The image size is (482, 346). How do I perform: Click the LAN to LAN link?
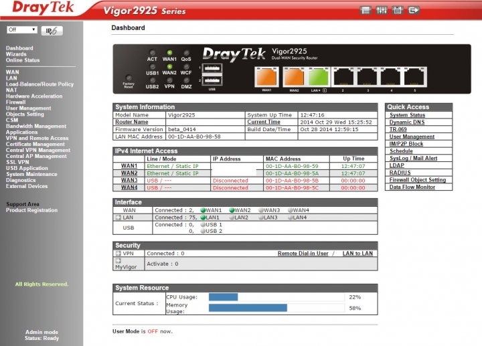pyautogui.click(x=357, y=254)
